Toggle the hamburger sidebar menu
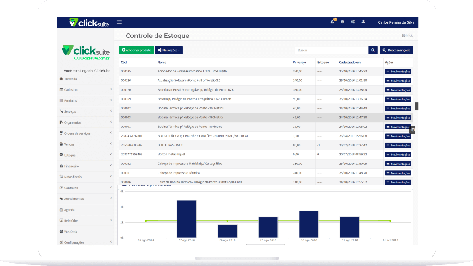Screen dimensions: 473x266 (119, 22)
